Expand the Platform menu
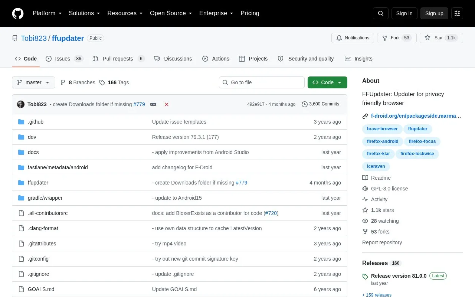The width and height of the screenshot is (475, 297). (47, 13)
